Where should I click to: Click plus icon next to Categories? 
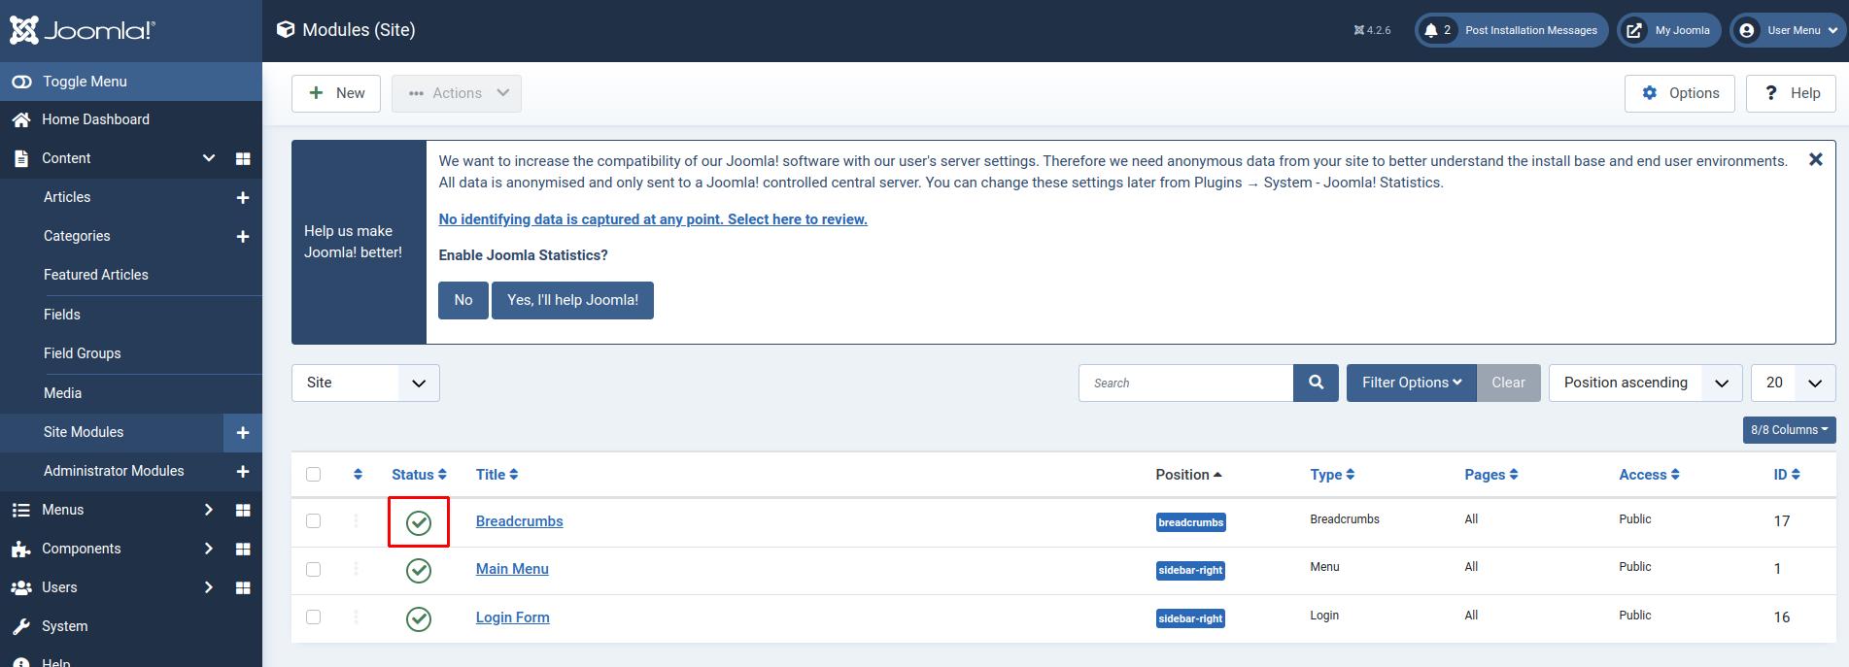[243, 237]
